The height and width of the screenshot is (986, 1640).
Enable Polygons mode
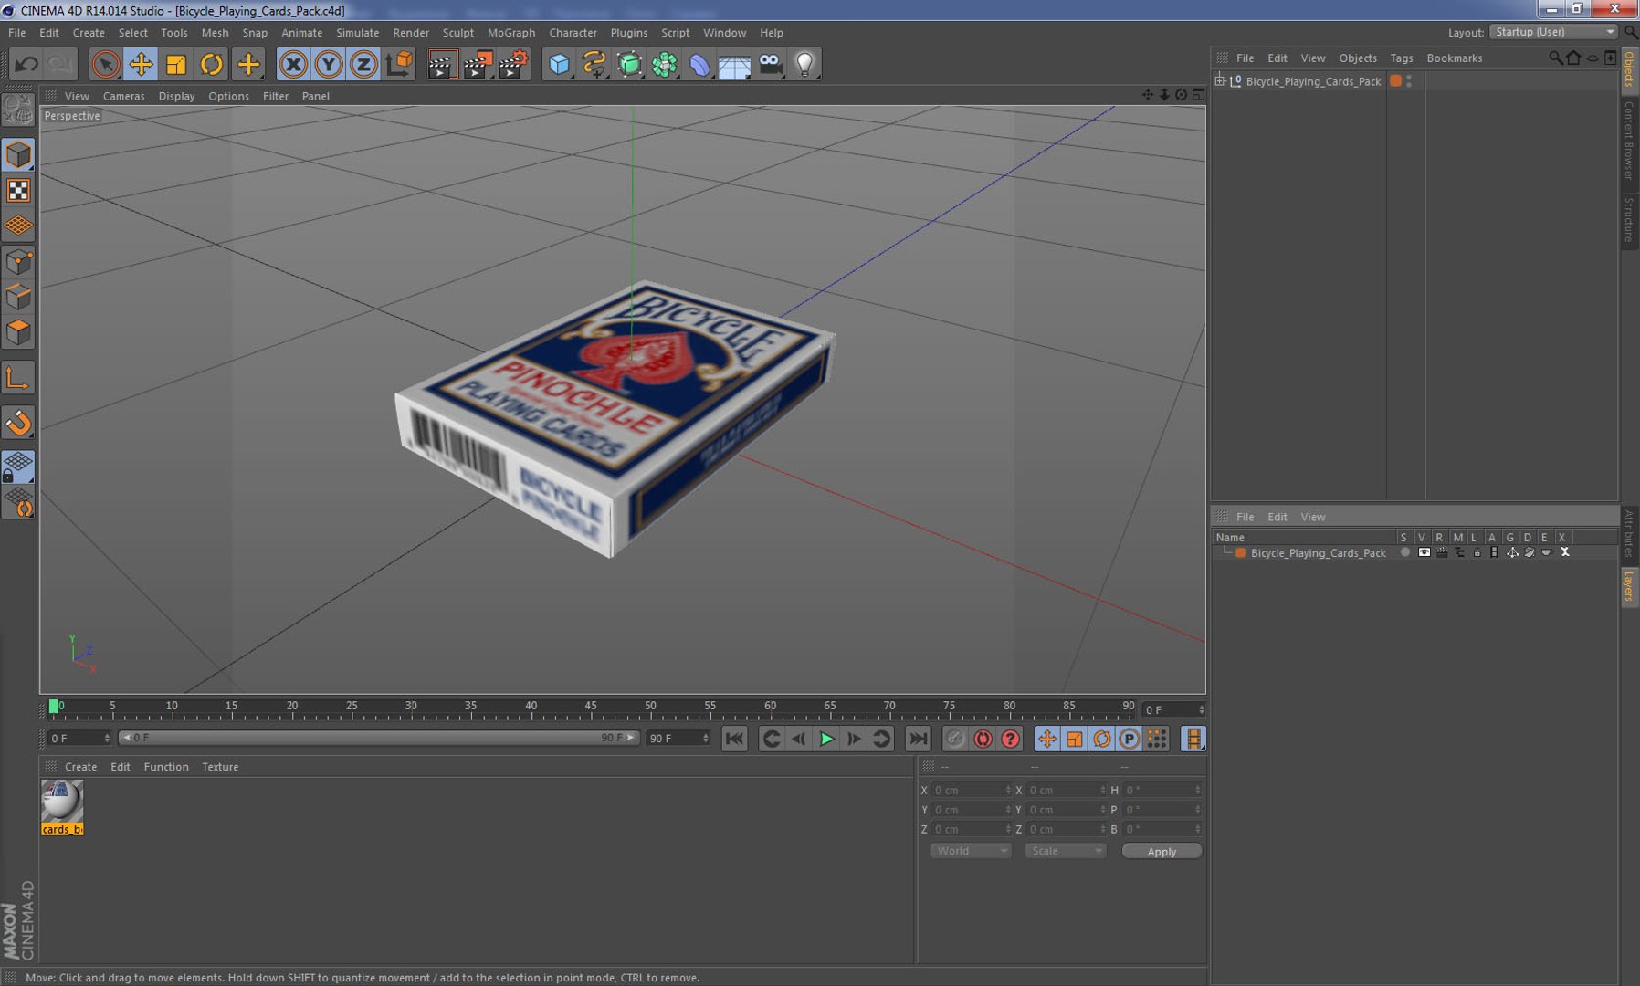point(18,332)
